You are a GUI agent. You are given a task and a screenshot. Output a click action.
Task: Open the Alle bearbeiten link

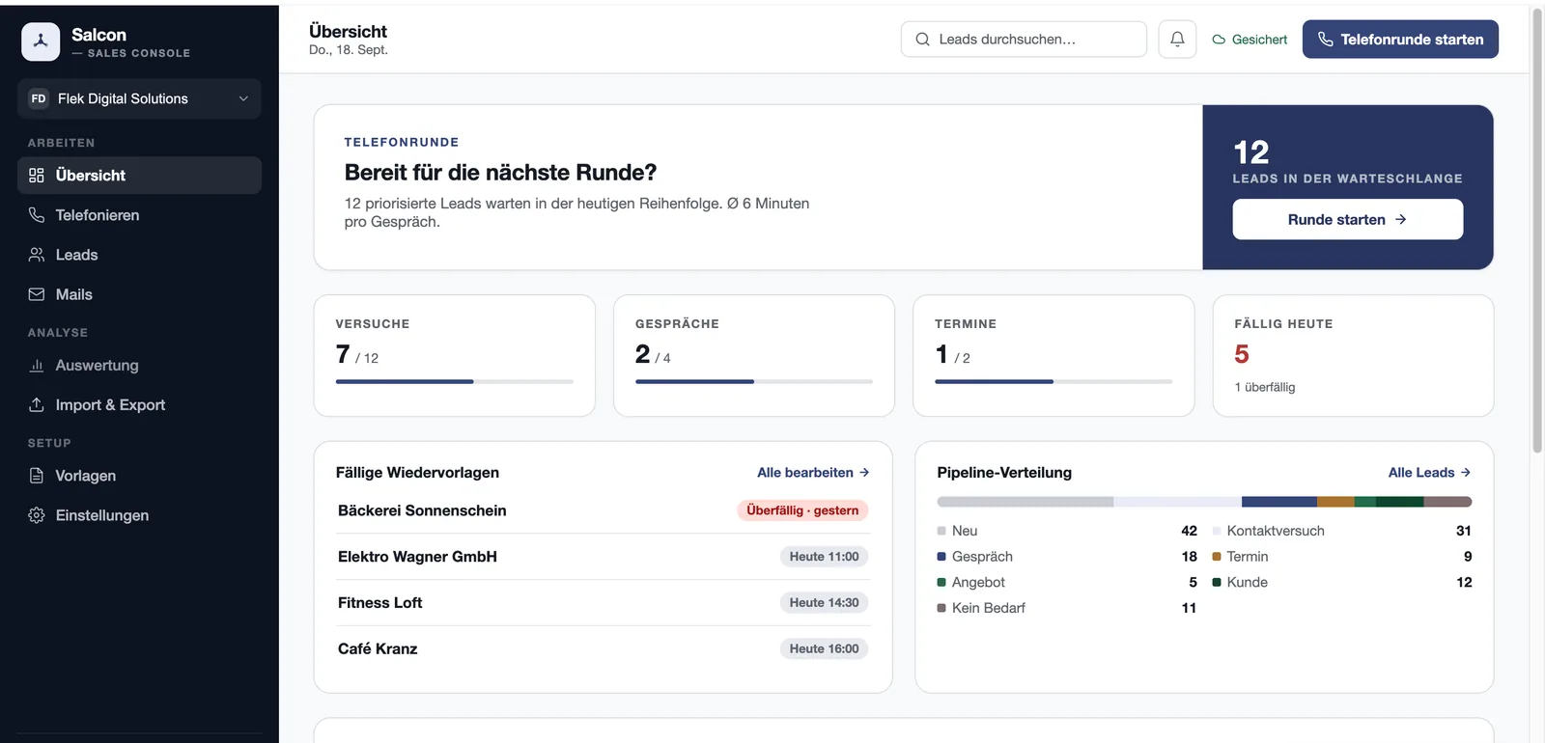(813, 473)
